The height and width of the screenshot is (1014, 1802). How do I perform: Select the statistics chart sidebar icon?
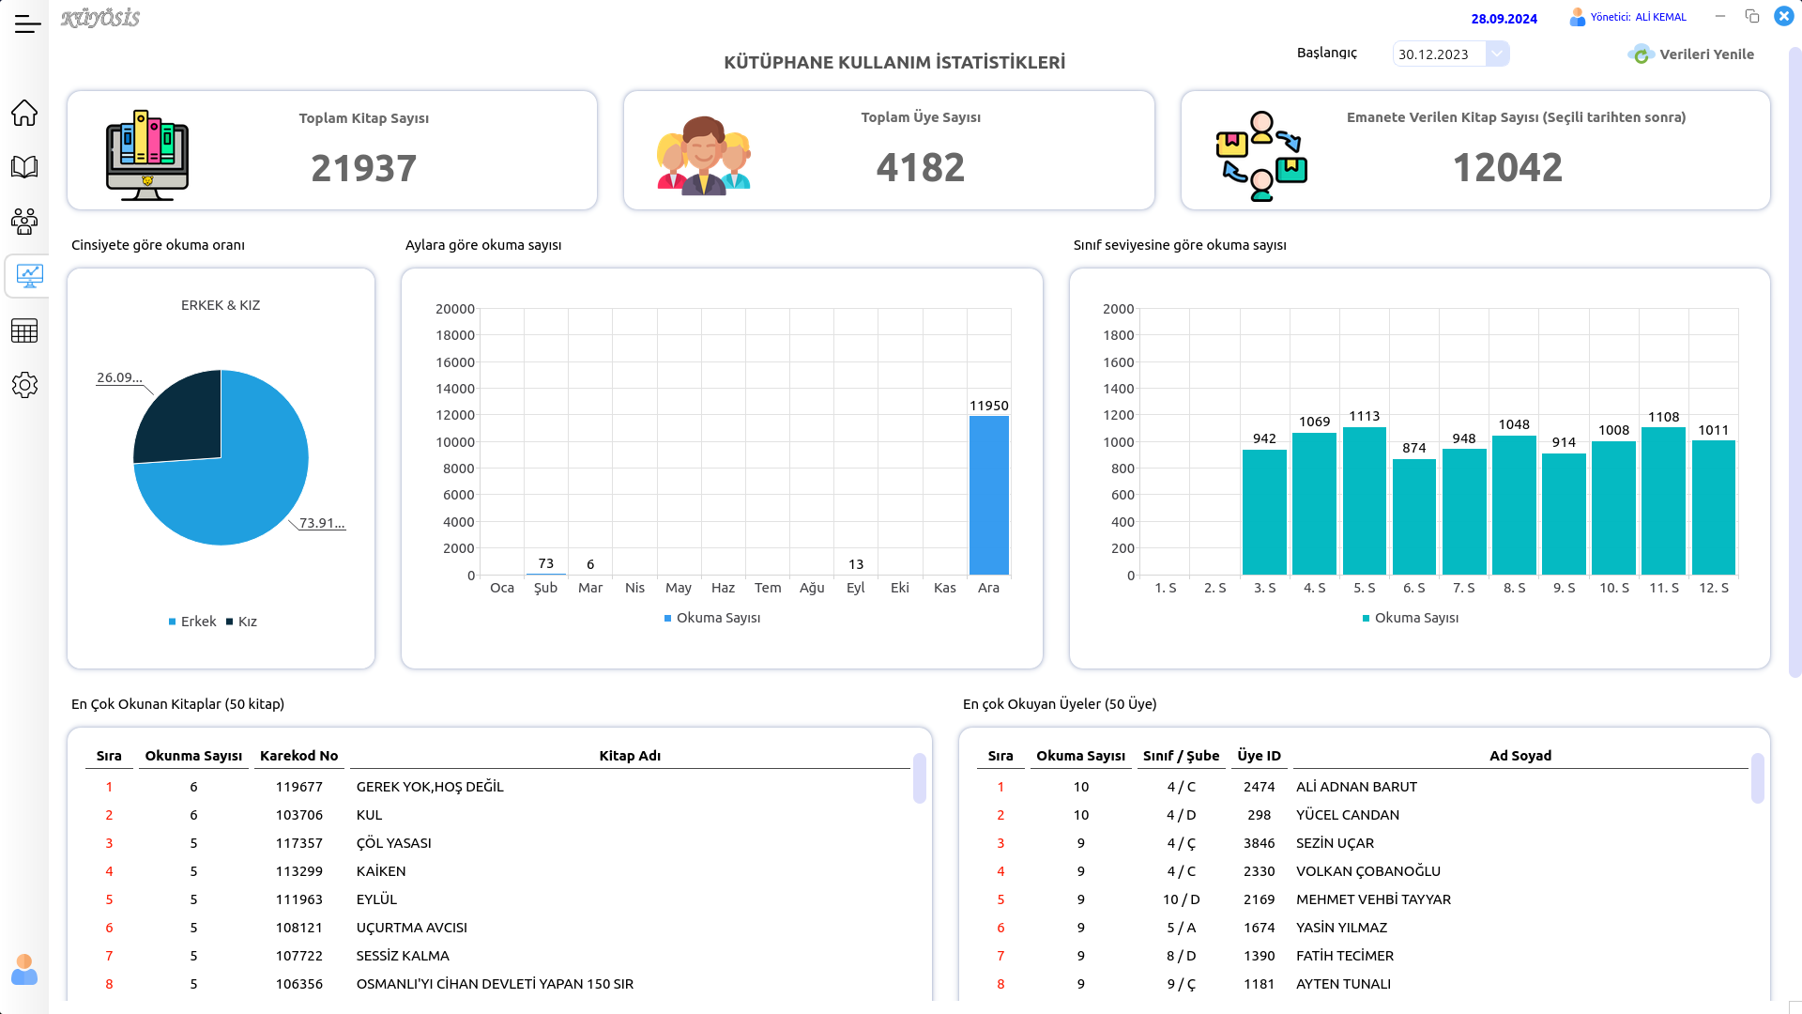[29, 276]
